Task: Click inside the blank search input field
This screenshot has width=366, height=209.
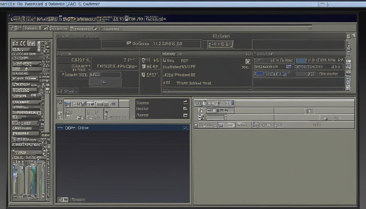Action: (x=105, y=74)
